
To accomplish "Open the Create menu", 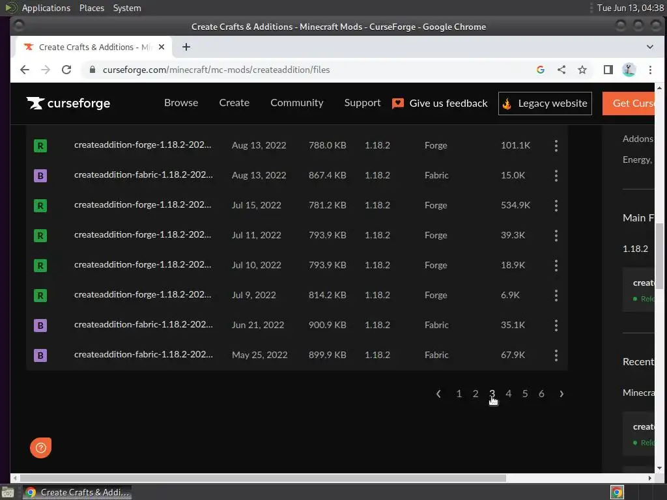I will [x=234, y=103].
